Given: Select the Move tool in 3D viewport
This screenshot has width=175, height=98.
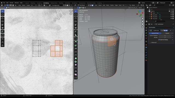Looking at the screenshot, I should click(76, 18).
